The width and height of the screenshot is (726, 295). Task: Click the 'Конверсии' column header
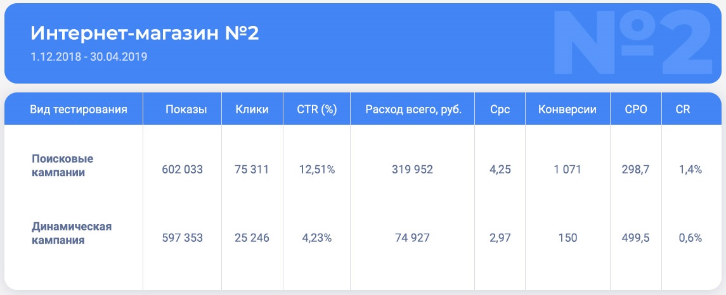tap(567, 109)
